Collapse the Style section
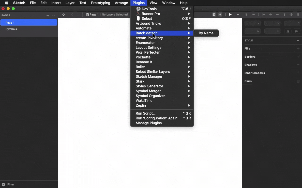This screenshot has height=188, width=302. pyautogui.click(x=298, y=40)
